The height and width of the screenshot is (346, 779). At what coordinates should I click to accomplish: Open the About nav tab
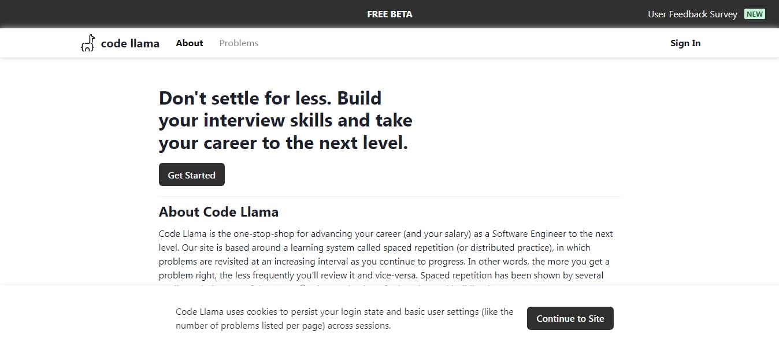[x=190, y=43]
